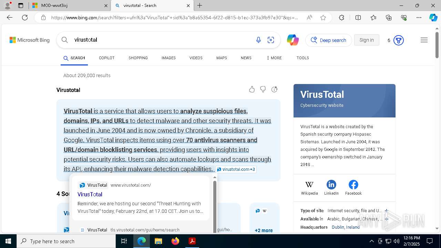Open the volume control in the tray
Screen dimensions: 441x248
click(x=397, y=241)
